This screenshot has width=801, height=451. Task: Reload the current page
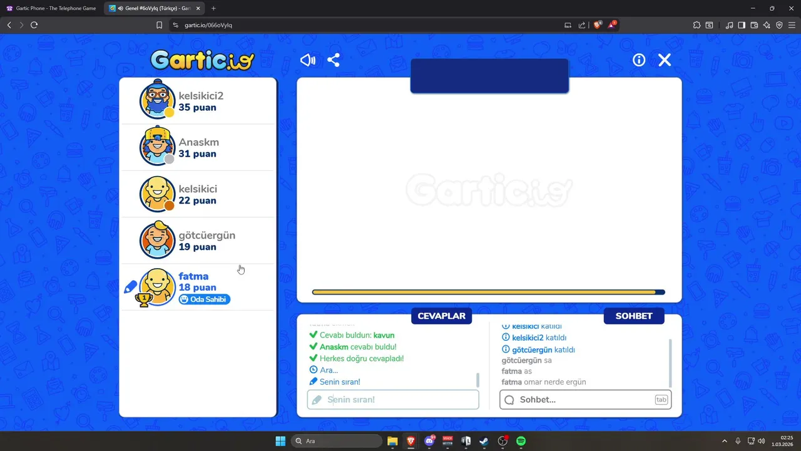[34, 25]
